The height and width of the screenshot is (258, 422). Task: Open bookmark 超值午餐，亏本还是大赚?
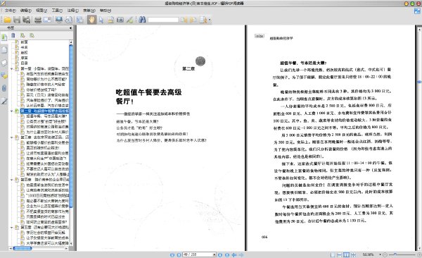pos(46,116)
